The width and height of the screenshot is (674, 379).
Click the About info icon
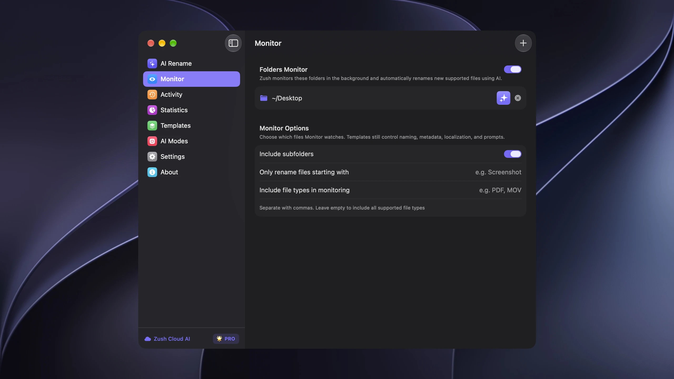152,172
